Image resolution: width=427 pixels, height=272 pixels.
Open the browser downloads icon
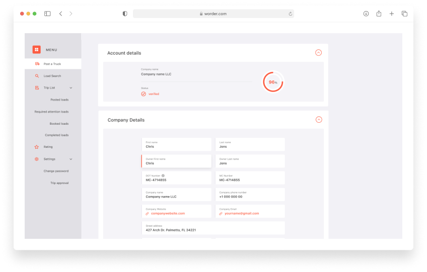coord(366,14)
